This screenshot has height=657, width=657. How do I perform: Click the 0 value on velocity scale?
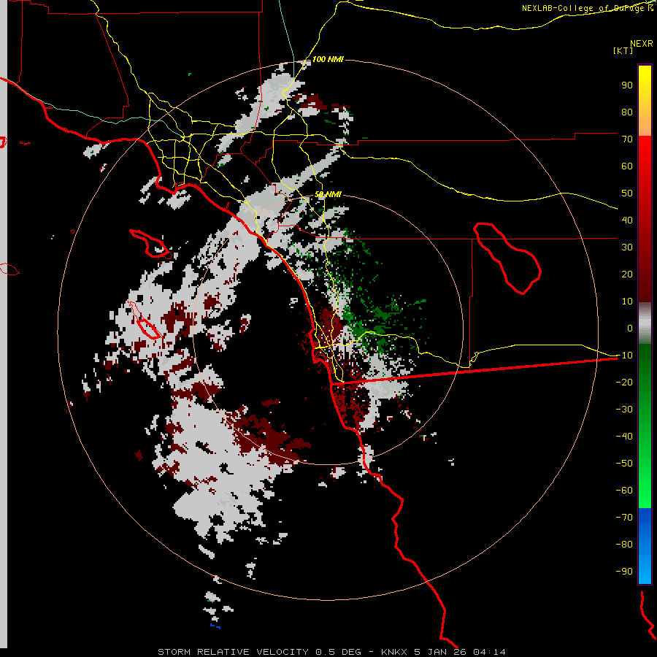[630, 328]
